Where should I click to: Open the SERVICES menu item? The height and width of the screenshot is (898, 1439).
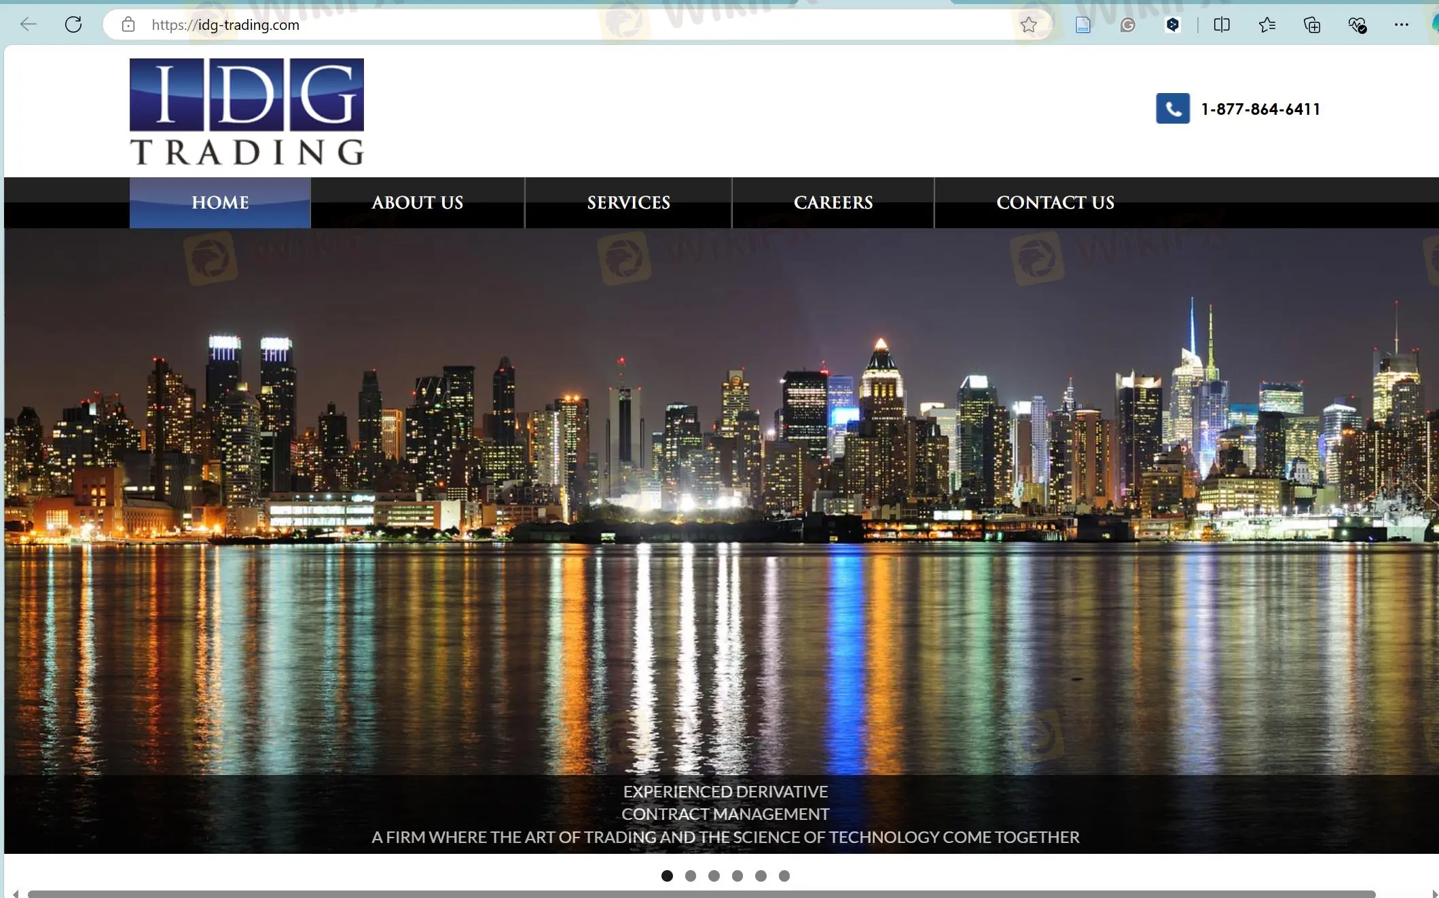click(x=628, y=202)
